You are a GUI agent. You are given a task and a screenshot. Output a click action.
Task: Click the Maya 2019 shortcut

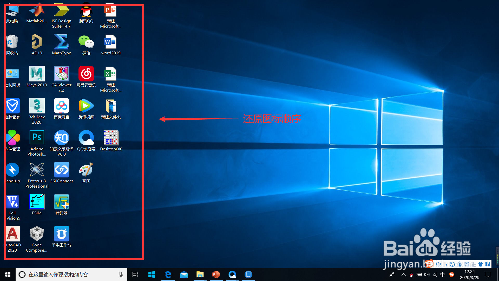click(37, 74)
